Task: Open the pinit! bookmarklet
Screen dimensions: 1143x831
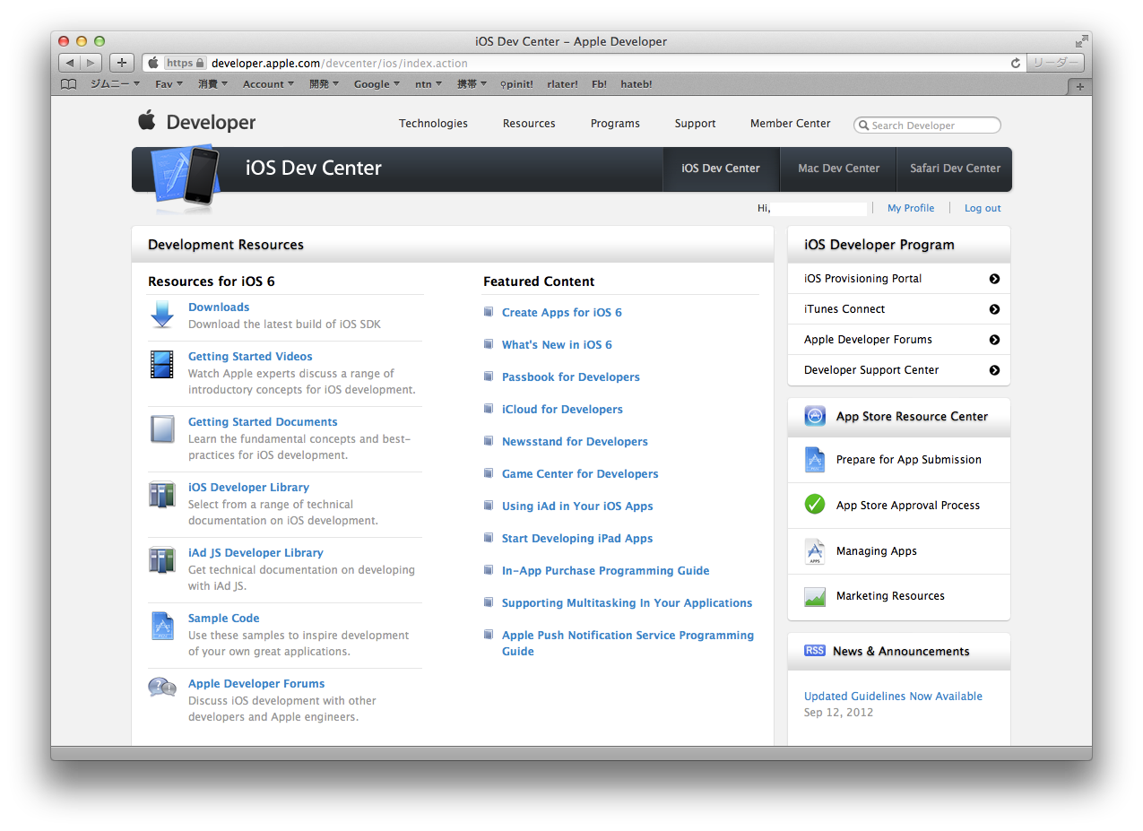Action: point(516,84)
